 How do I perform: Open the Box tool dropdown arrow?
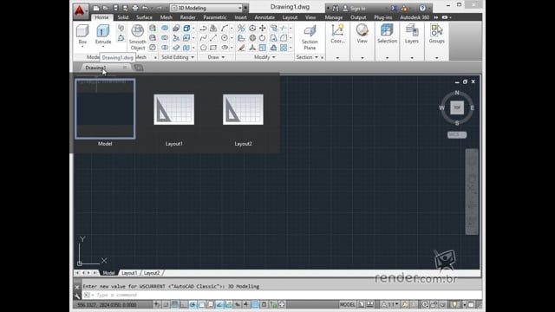[82, 47]
